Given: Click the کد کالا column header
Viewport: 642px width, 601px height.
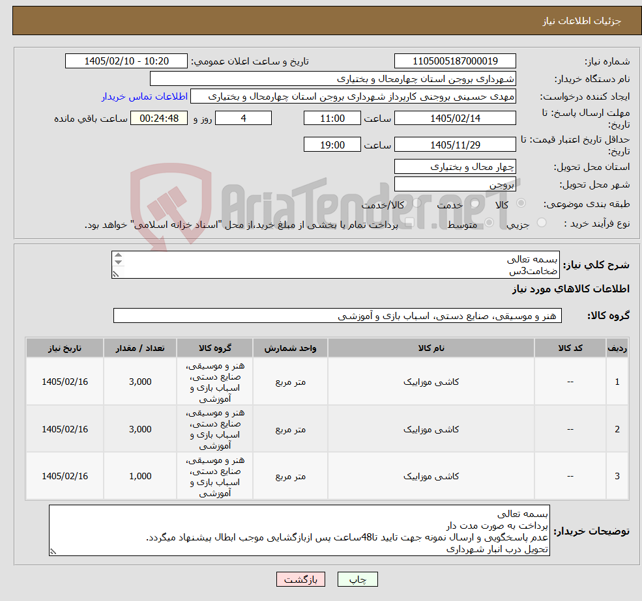Looking at the screenshot, I should pyautogui.click(x=570, y=348).
